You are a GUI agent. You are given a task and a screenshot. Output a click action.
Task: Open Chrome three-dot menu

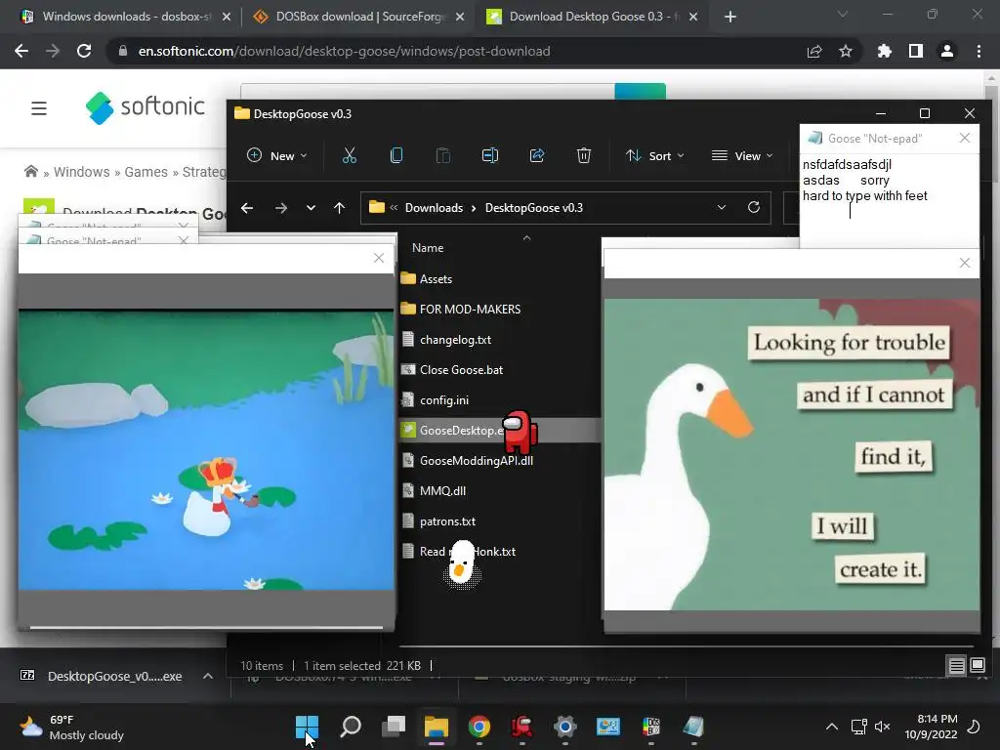pyautogui.click(x=979, y=51)
